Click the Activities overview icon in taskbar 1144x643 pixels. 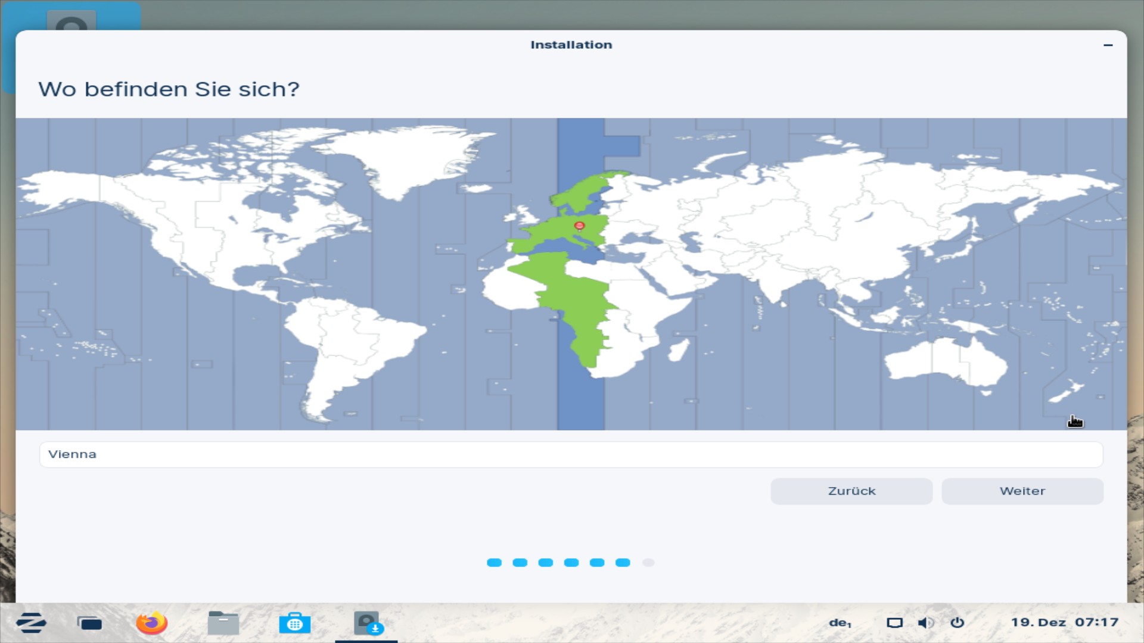pos(89,623)
